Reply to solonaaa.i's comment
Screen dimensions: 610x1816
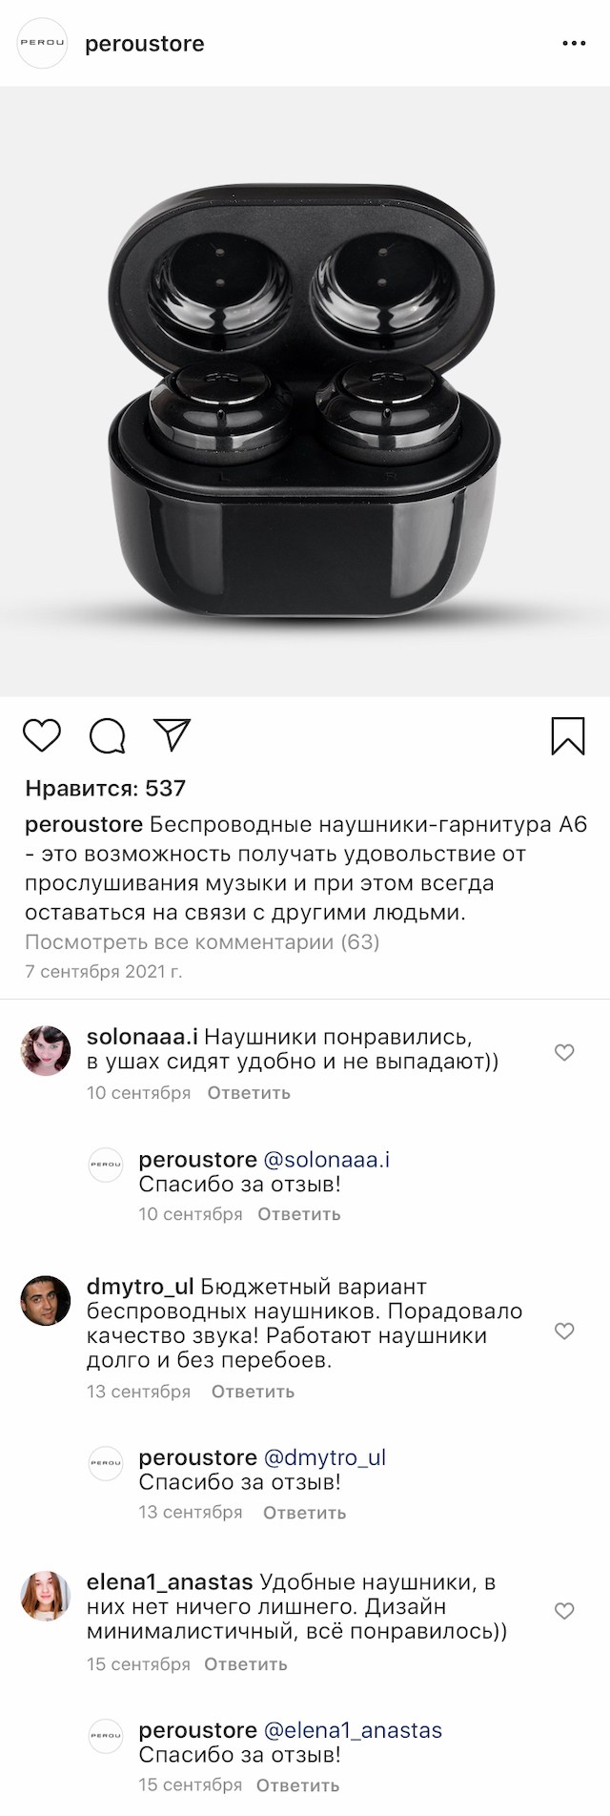(249, 1093)
